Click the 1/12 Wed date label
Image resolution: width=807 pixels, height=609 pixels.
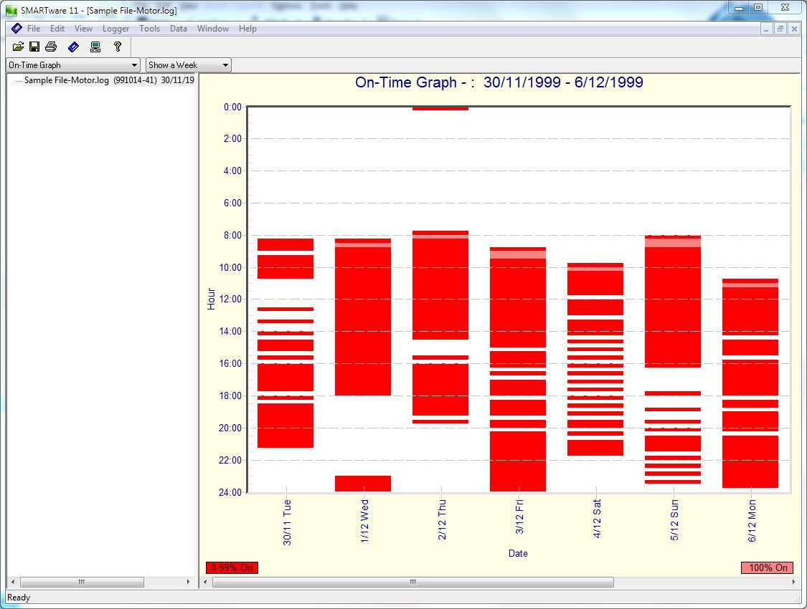tap(364, 521)
